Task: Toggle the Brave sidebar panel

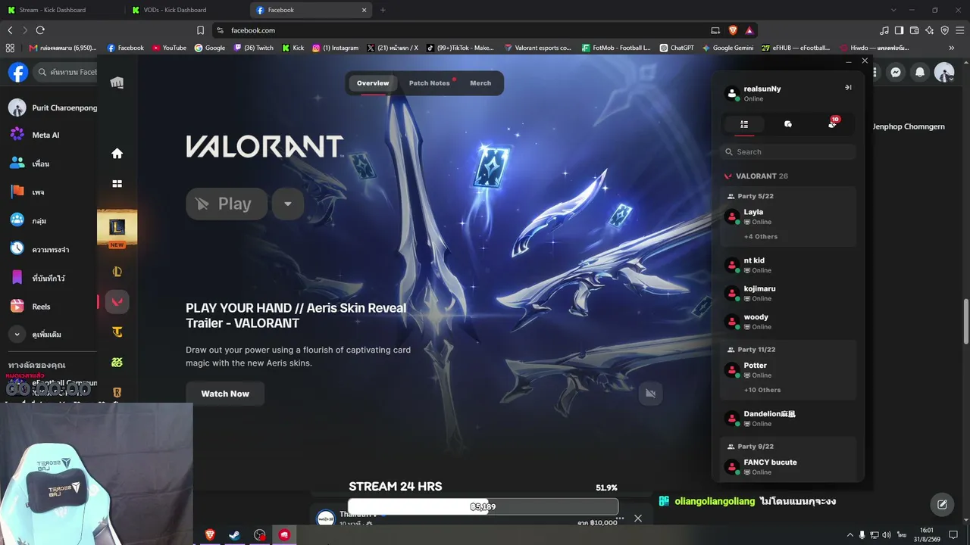Action: coord(899,30)
